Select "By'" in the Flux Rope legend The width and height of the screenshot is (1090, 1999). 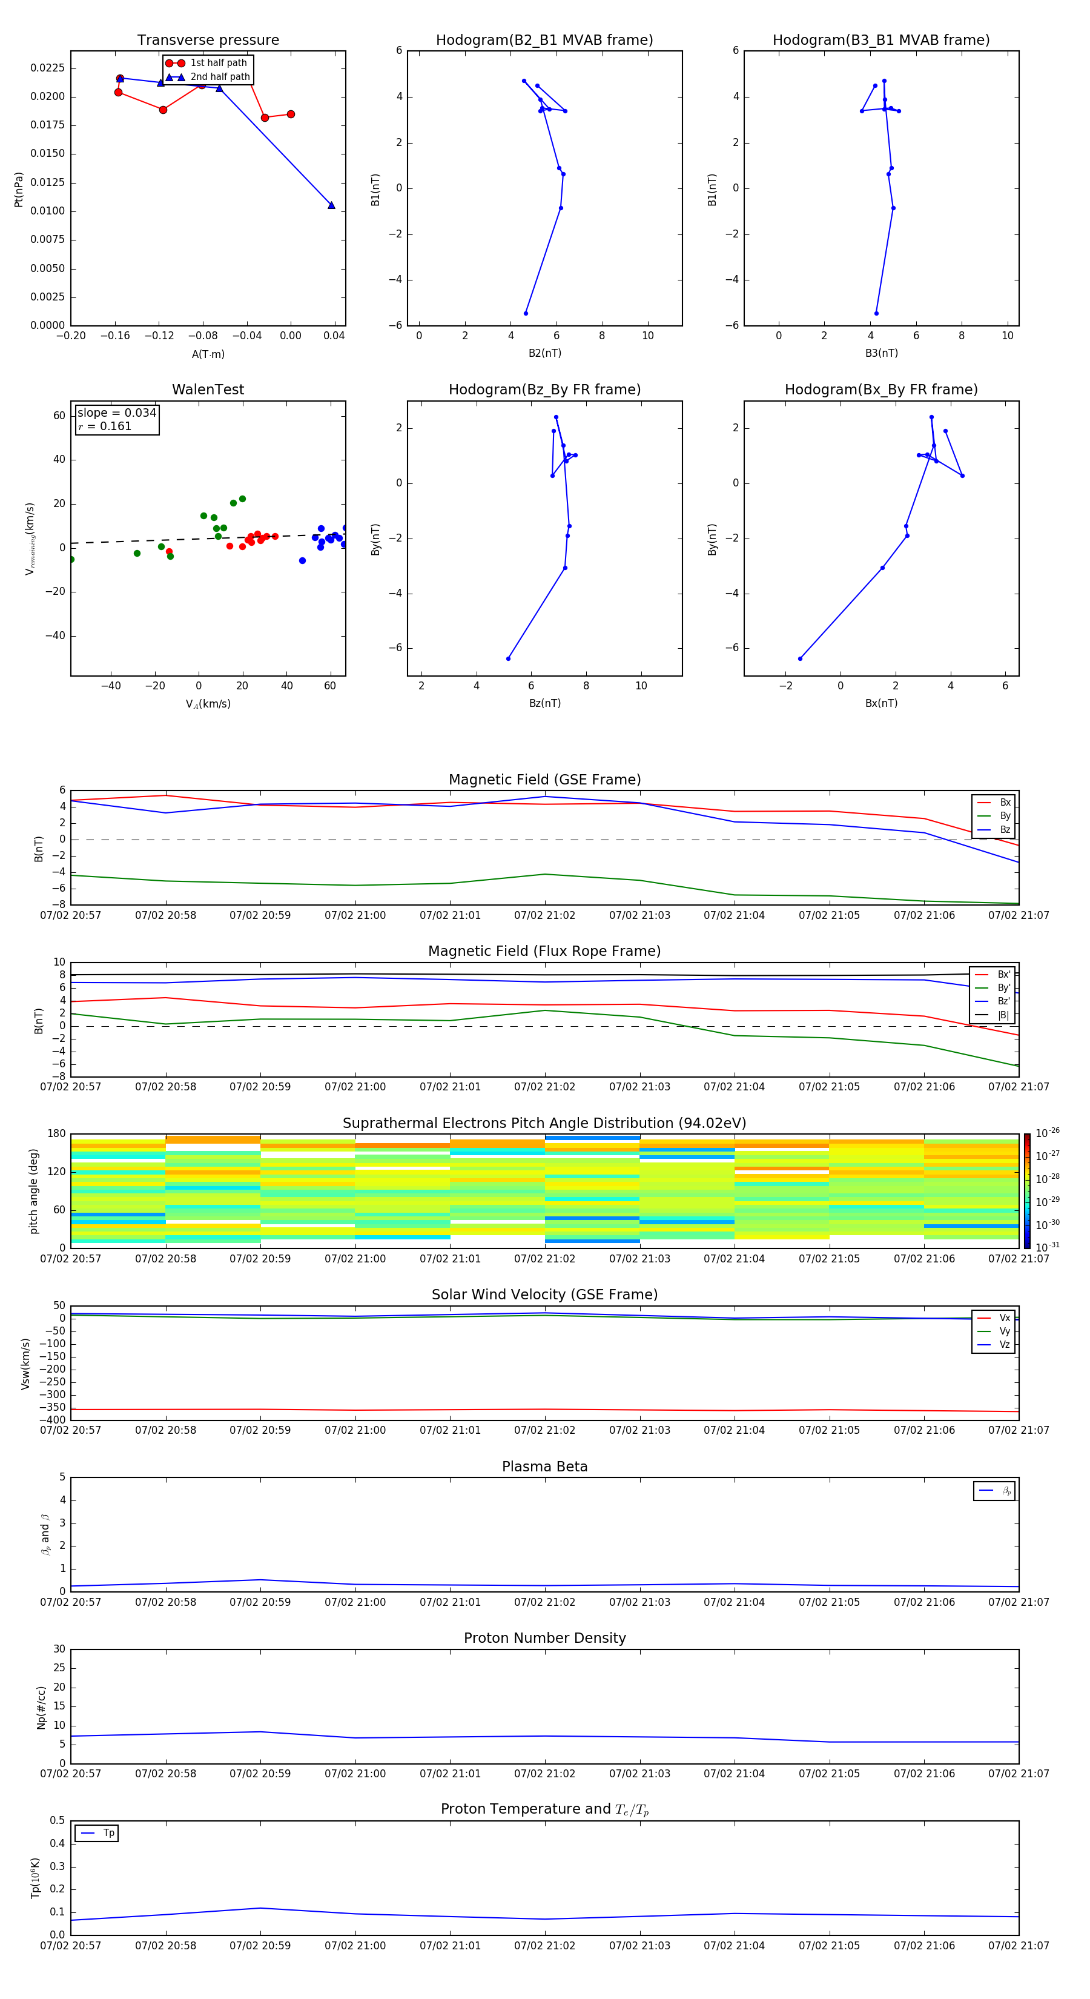[993, 989]
